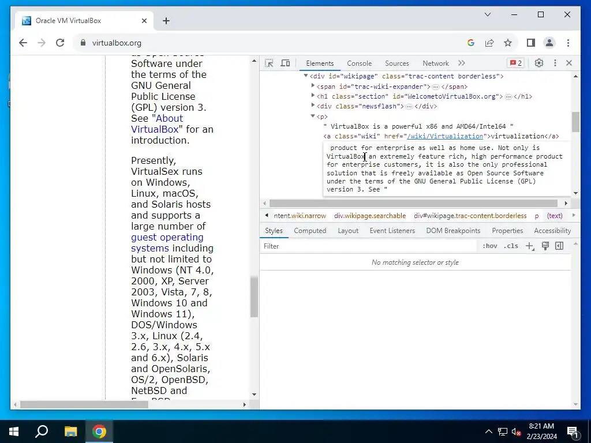
Task: Open a new browser tab
Action: tap(166, 21)
